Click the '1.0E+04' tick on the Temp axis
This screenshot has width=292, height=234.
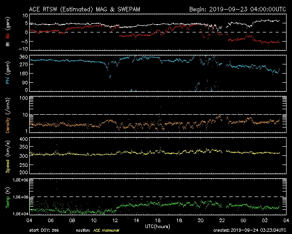pyautogui.click(x=21, y=214)
